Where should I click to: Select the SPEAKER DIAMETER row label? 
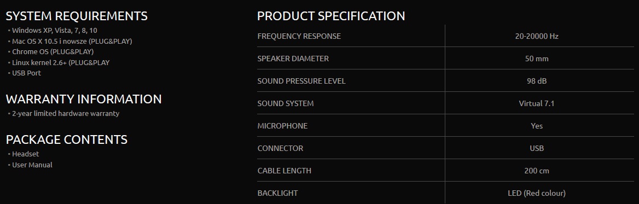(293, 59)
